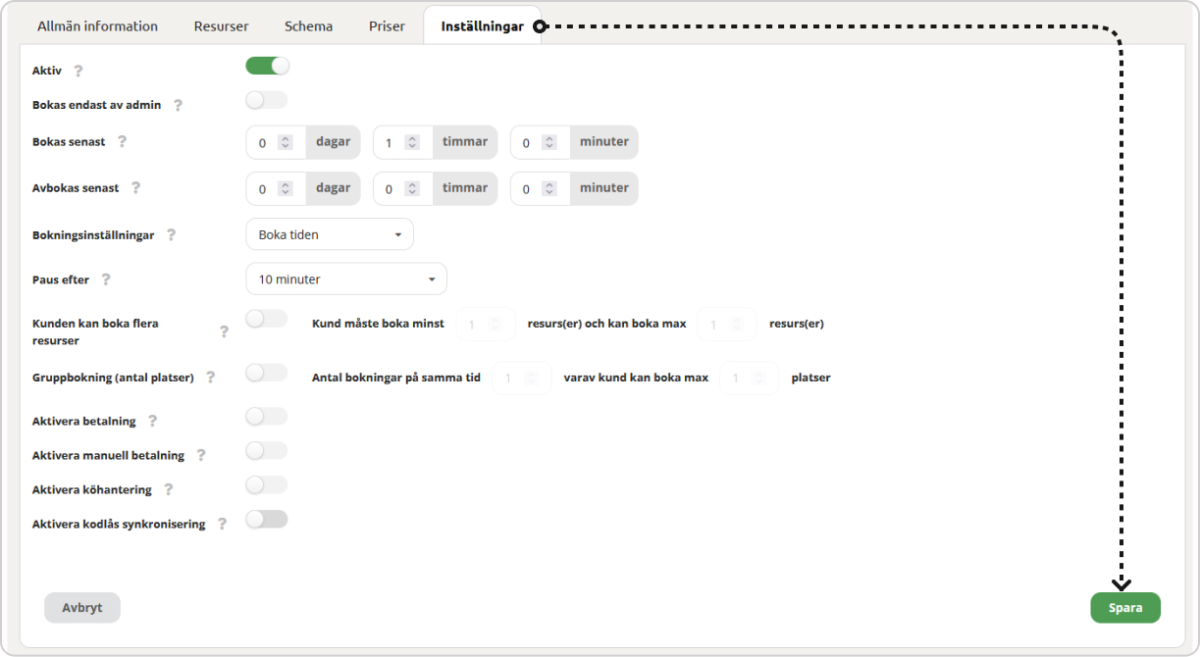Switch to the Allmän information tab
Viewport: 1200px width, 657px height.
[97, 26]
